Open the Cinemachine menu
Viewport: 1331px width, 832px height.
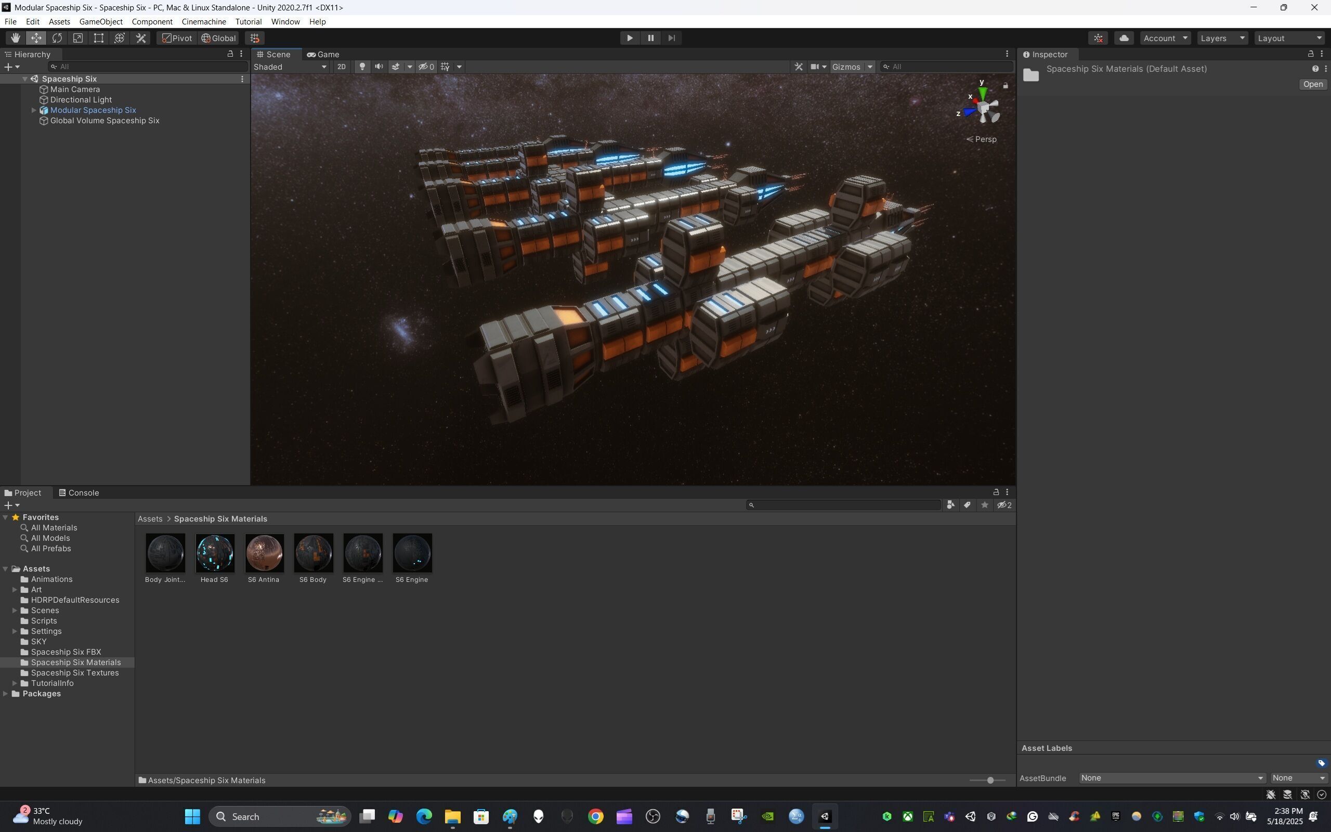pyautogui.click(x=204, y=21)
